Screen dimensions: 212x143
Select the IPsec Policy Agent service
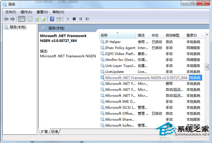[x=151, y=48]
